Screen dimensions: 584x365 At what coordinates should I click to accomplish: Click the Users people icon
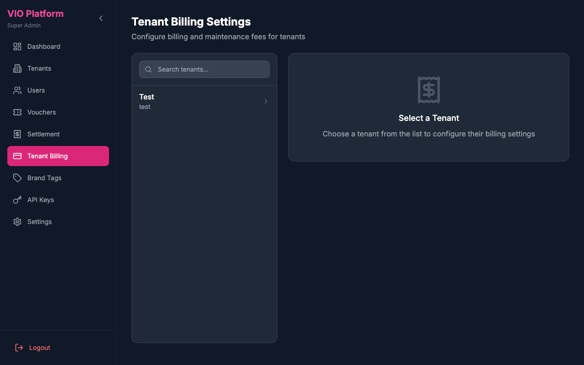17,90
